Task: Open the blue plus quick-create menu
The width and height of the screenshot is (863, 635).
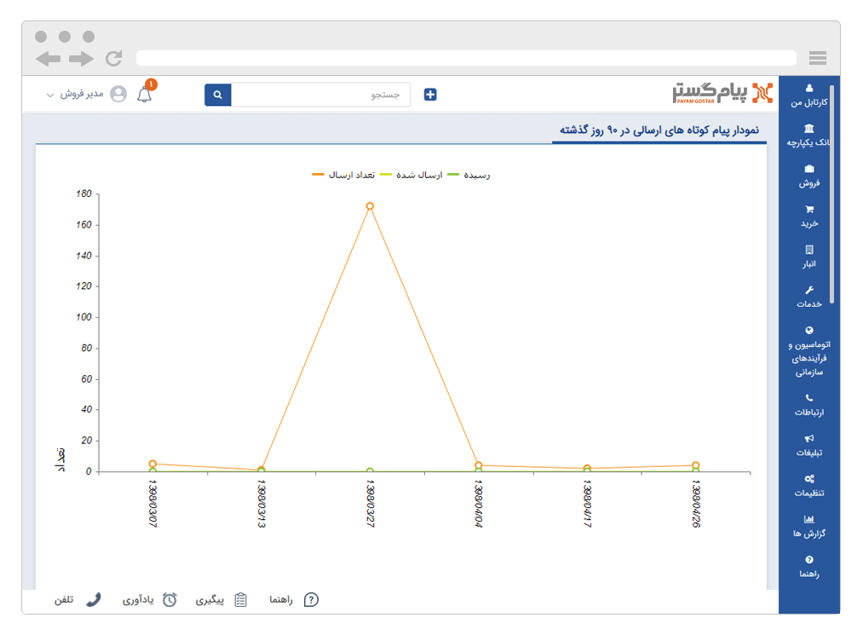Action: [430, 95]
